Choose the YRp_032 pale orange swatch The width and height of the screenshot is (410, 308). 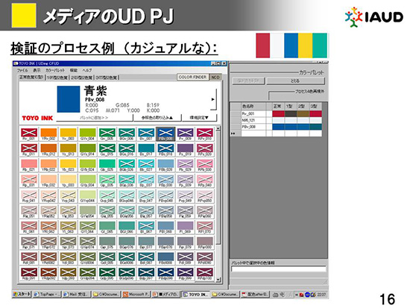tap(48, 180)
